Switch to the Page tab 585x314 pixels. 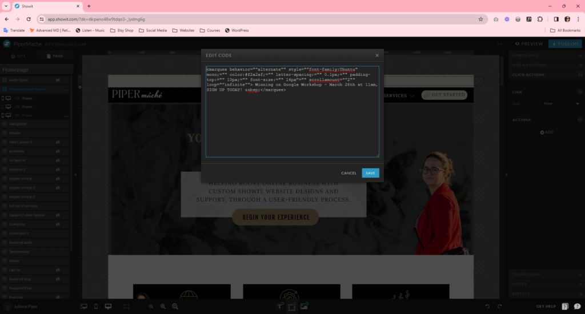[55, 56]
